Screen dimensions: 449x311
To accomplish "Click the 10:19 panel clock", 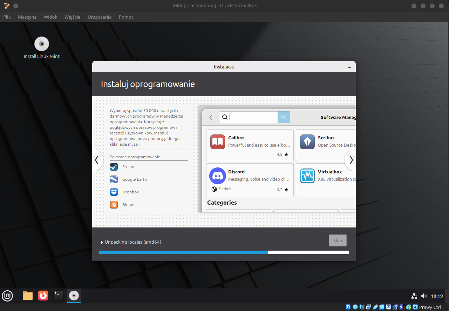I will [x=437, y=296].
